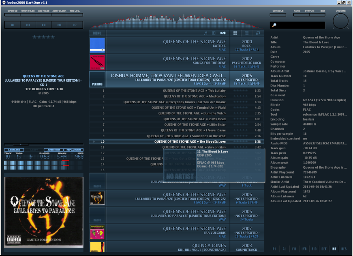The image size is (353, 256).
Task: Open the Console with its button
Action: (278, 15)
